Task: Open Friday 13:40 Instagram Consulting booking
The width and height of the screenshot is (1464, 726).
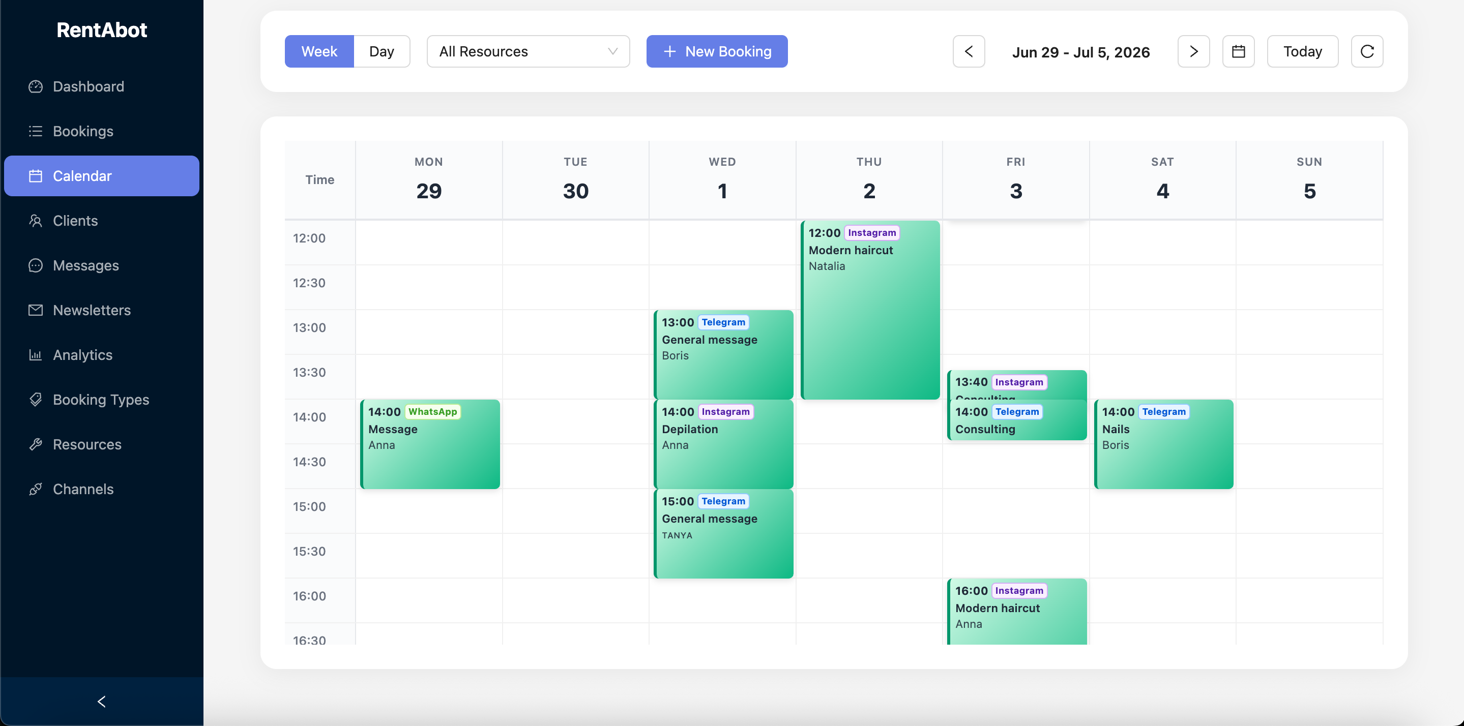Action: pos(1017,384)
